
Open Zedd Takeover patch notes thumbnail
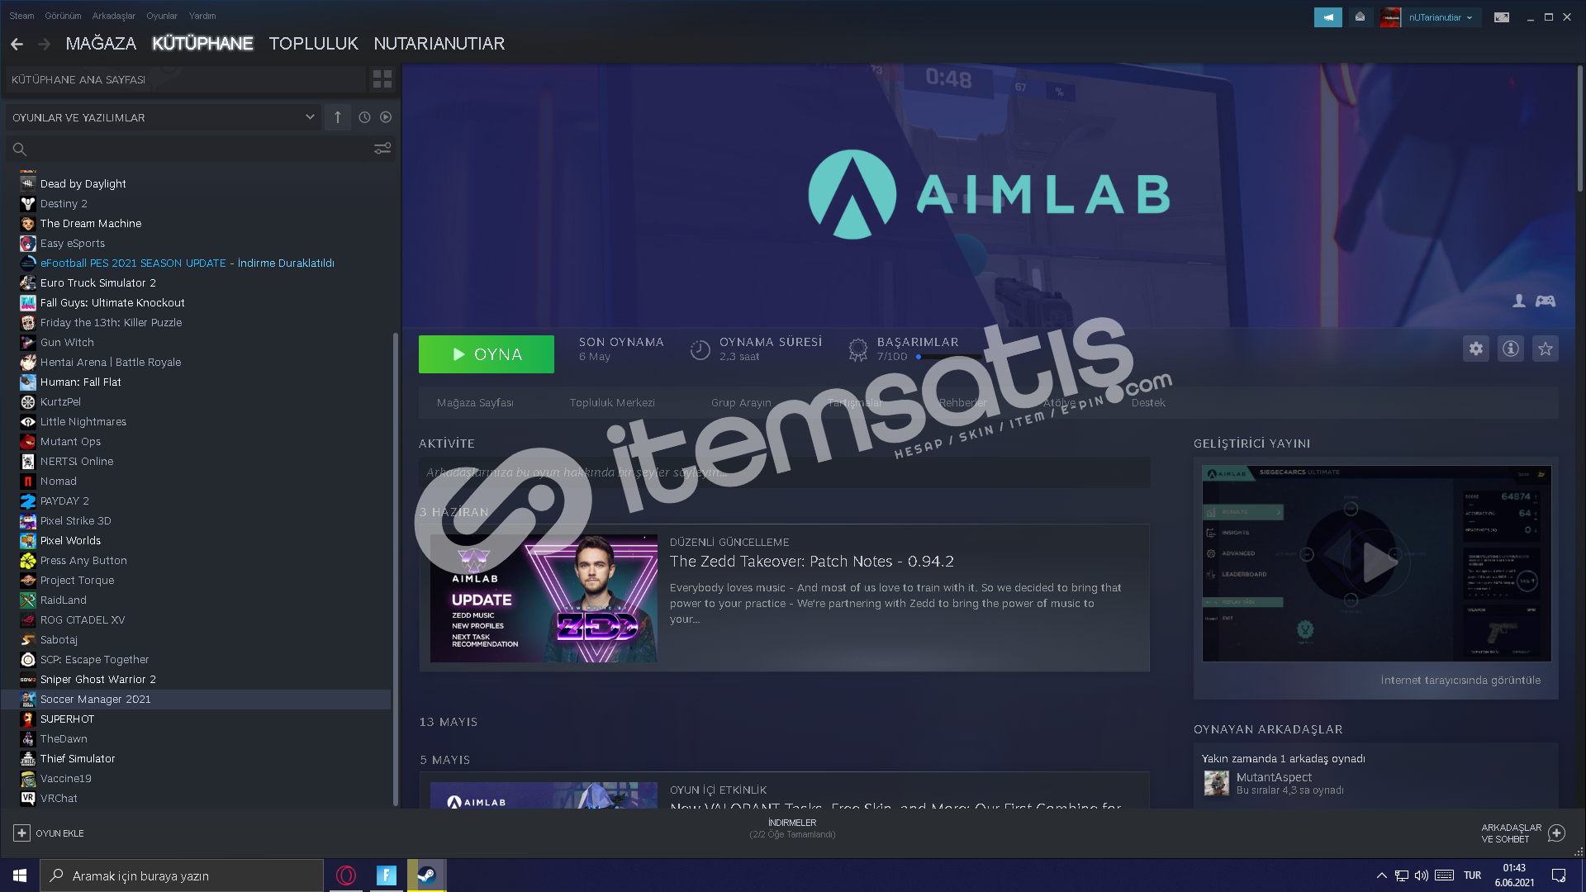coord(544,598)
